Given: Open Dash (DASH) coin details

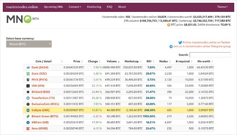Looking at the screenshot, I should (40, 67).
